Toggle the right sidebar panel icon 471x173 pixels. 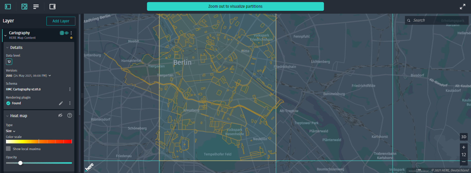coord(52,6)
